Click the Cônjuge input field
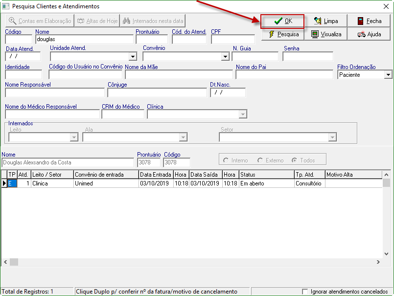 (x=157, y=92)
